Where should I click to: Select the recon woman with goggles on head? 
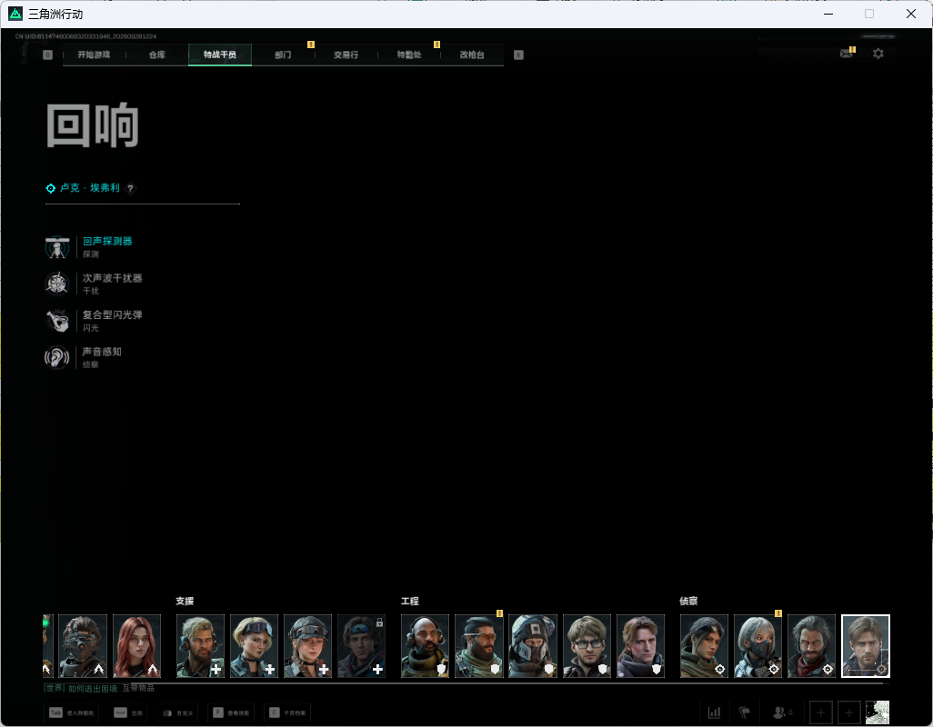click(x=705, y=646)
